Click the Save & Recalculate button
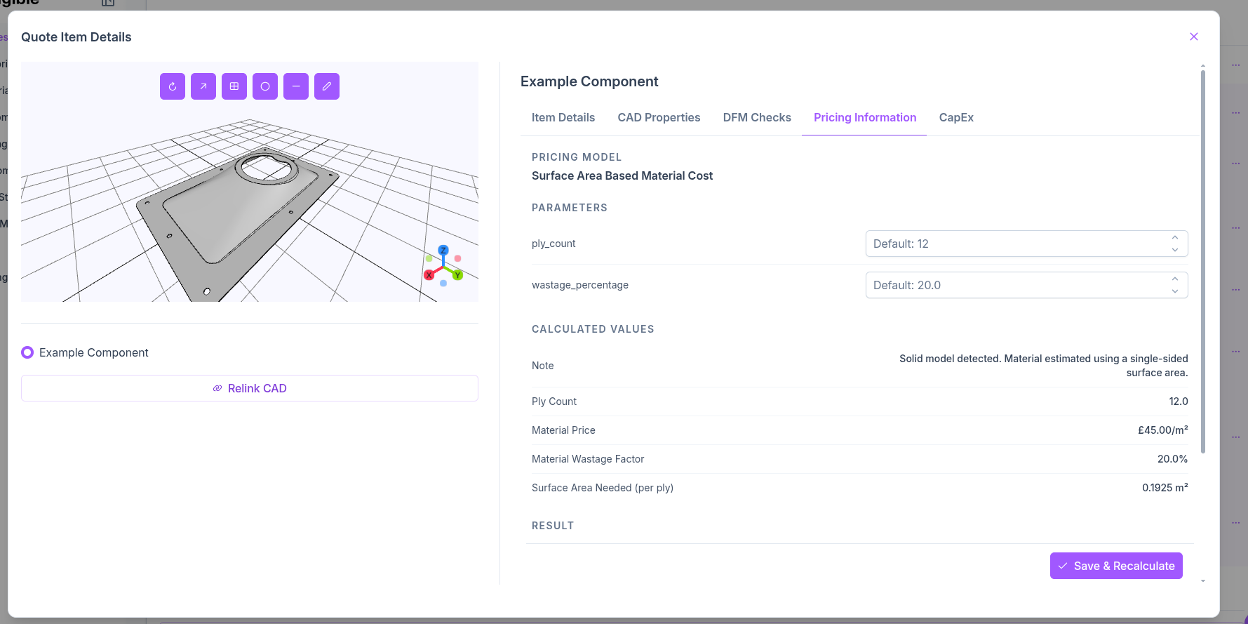This screenshot has height=624, width=1248. [x=1116, y=566]
